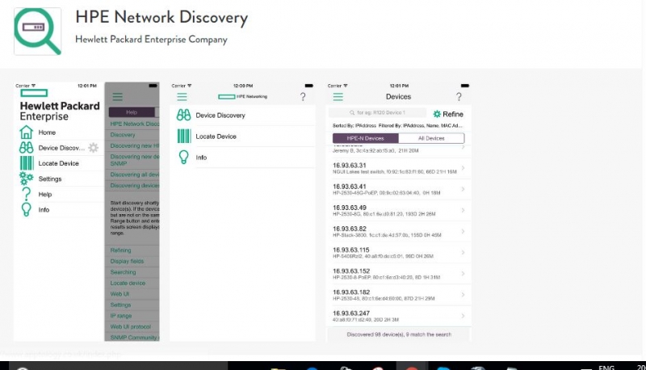Click the question mark icon beside Help in sidebar

(26, 194)
